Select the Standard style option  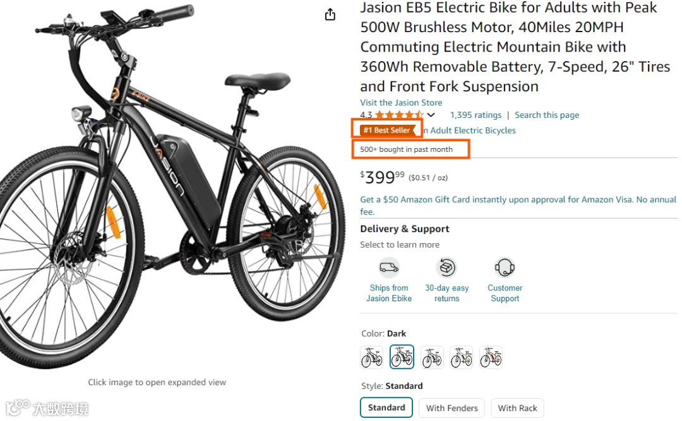[386, 408]
